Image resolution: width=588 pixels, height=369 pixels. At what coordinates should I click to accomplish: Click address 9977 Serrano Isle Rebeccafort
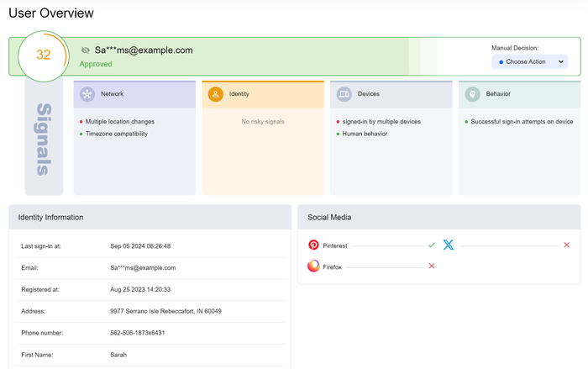click(165, 311)
